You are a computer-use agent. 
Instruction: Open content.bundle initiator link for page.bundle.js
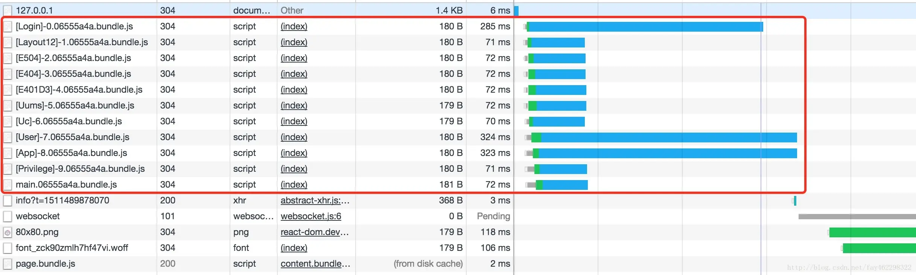[315, 264]
